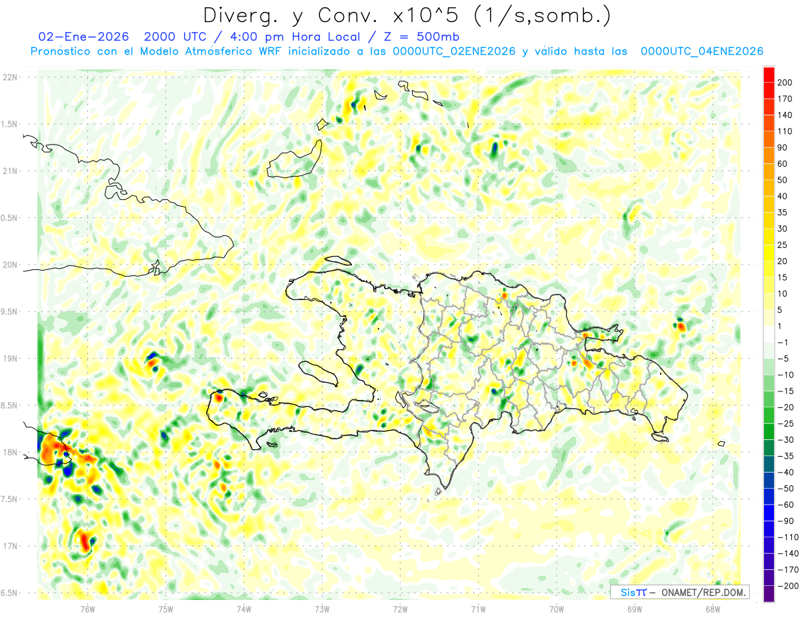
Task: Click the color scale value '-60'
Action: pos(785,505)
